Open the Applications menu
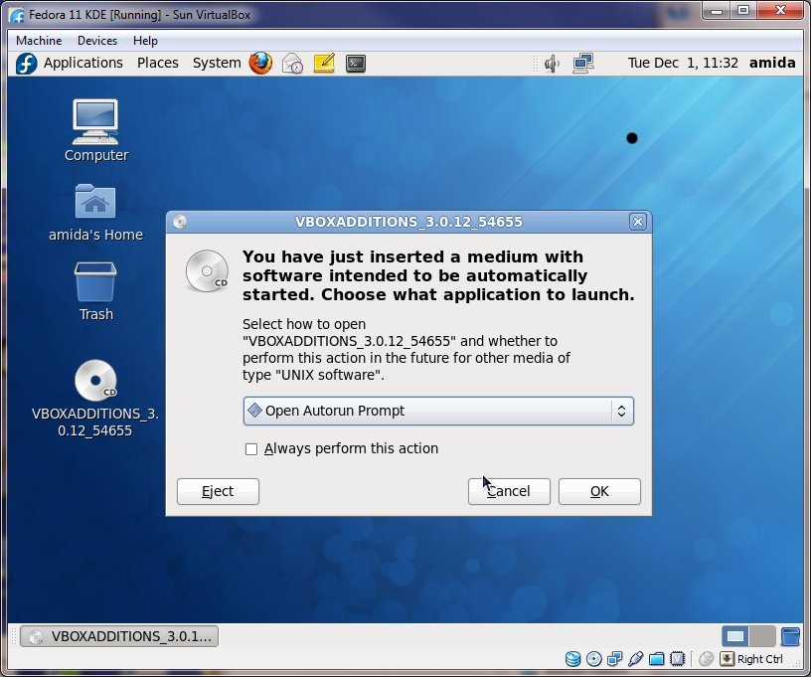This screenshot has height=677, width=811. 72,63
